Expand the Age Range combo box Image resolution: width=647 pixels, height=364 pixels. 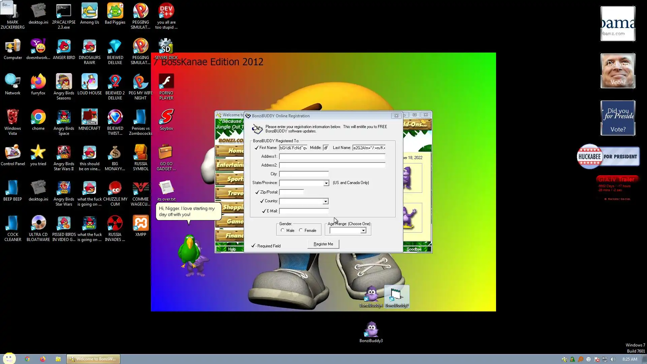(x=363, y=231)
